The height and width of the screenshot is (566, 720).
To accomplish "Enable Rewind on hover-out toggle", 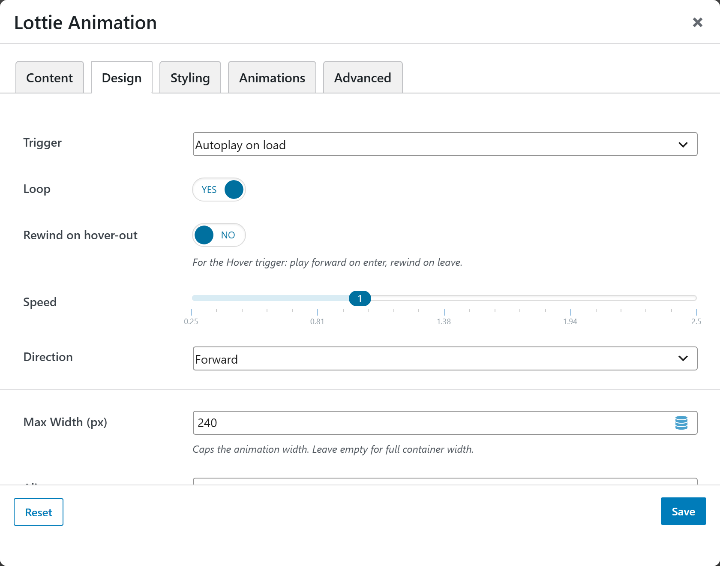I will (x=219, y=235).
